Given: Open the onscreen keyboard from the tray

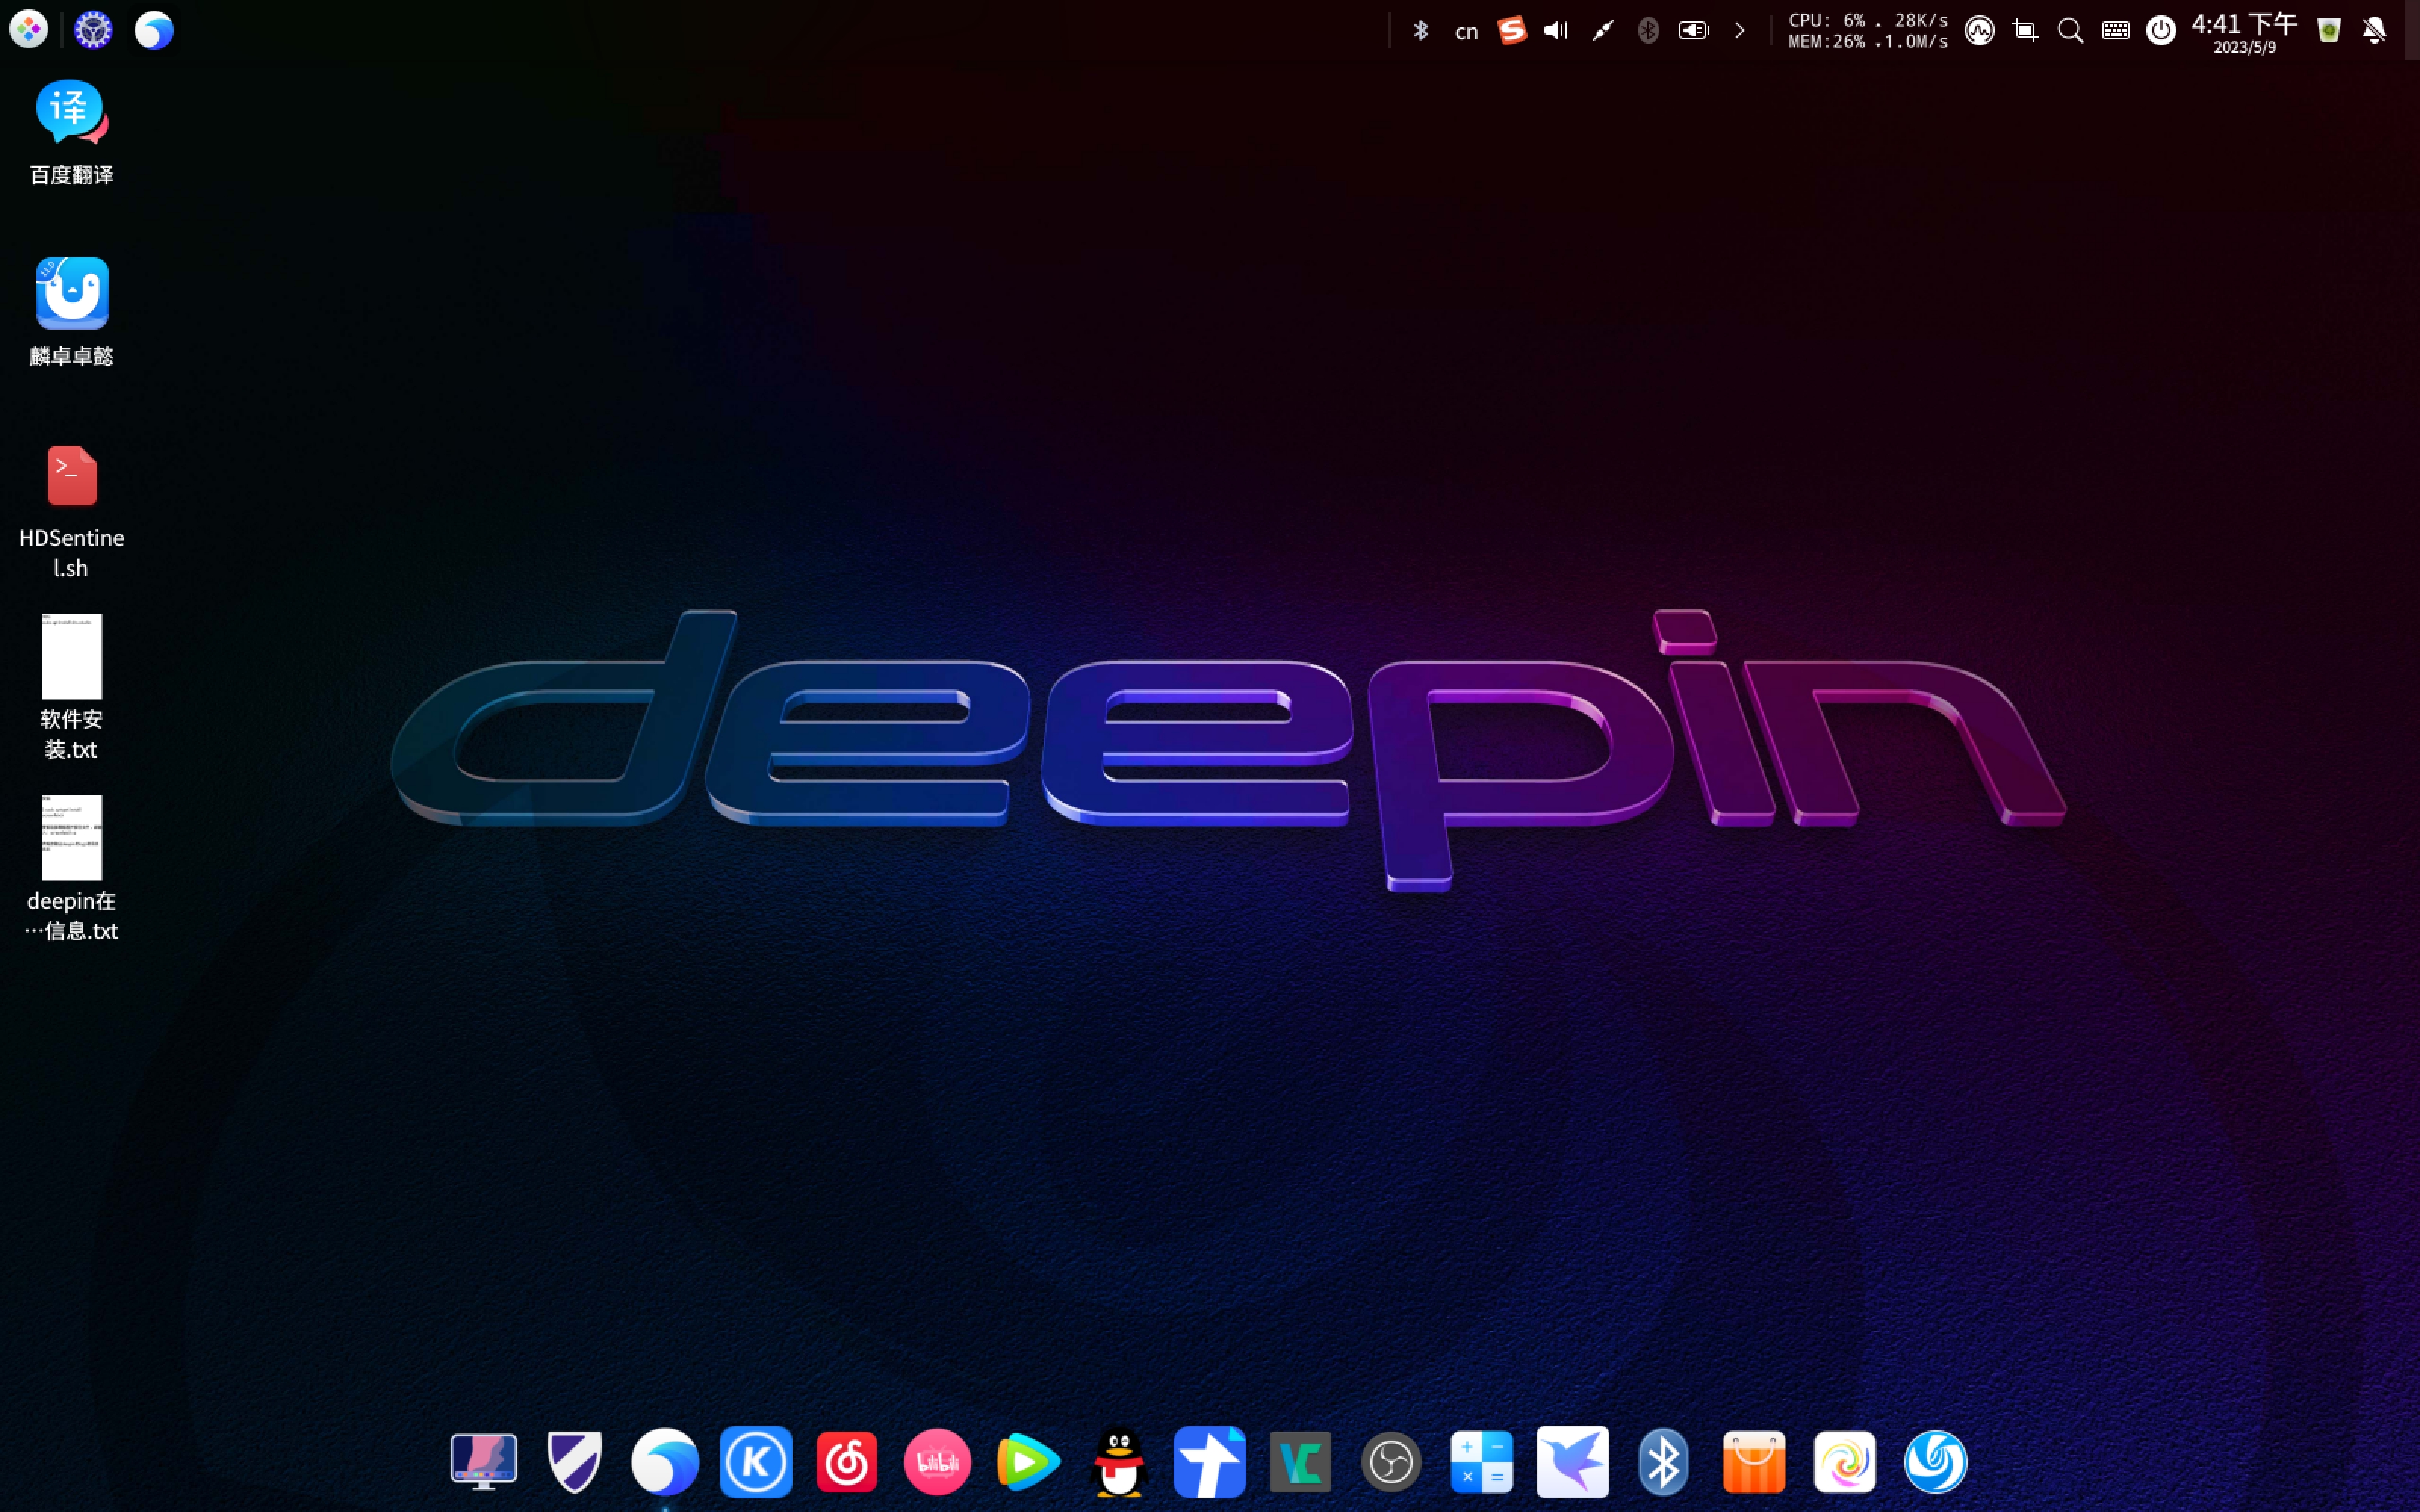Looking at the screenshot, I should [x=2115, y=30].
